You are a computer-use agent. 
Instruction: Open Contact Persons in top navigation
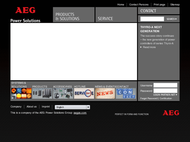pyautogui.click(x=139, y=5)
